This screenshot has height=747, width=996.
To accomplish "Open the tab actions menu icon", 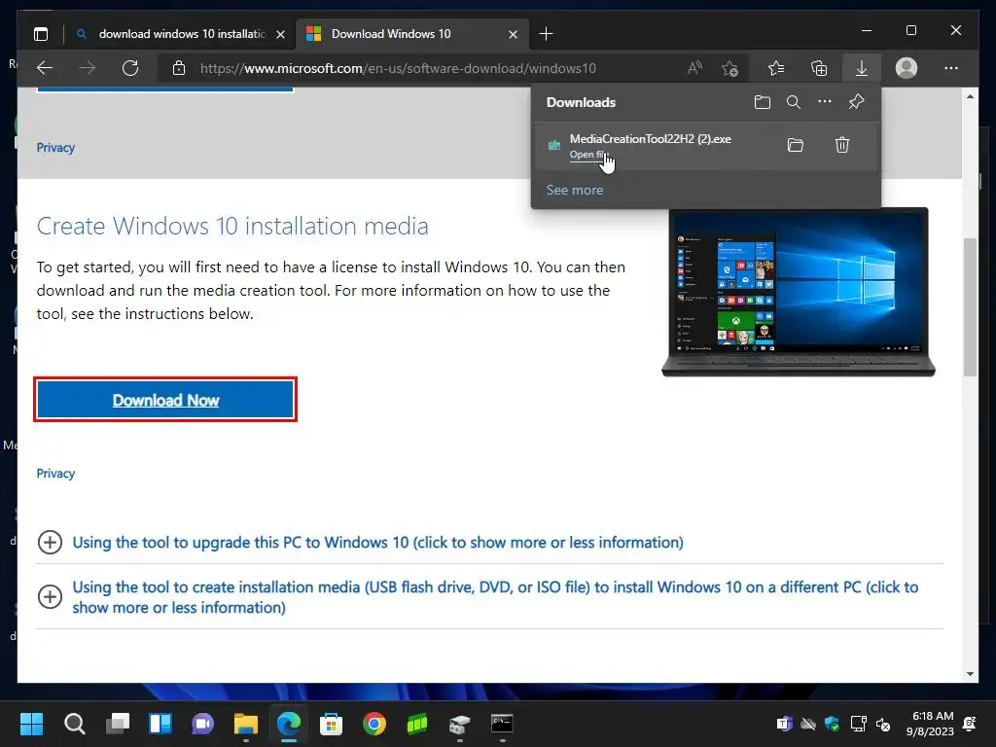I will coord(41,34).
